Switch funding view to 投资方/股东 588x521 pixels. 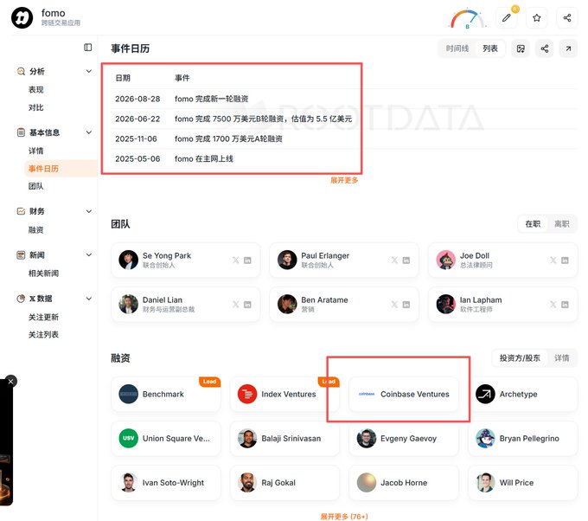520,358
